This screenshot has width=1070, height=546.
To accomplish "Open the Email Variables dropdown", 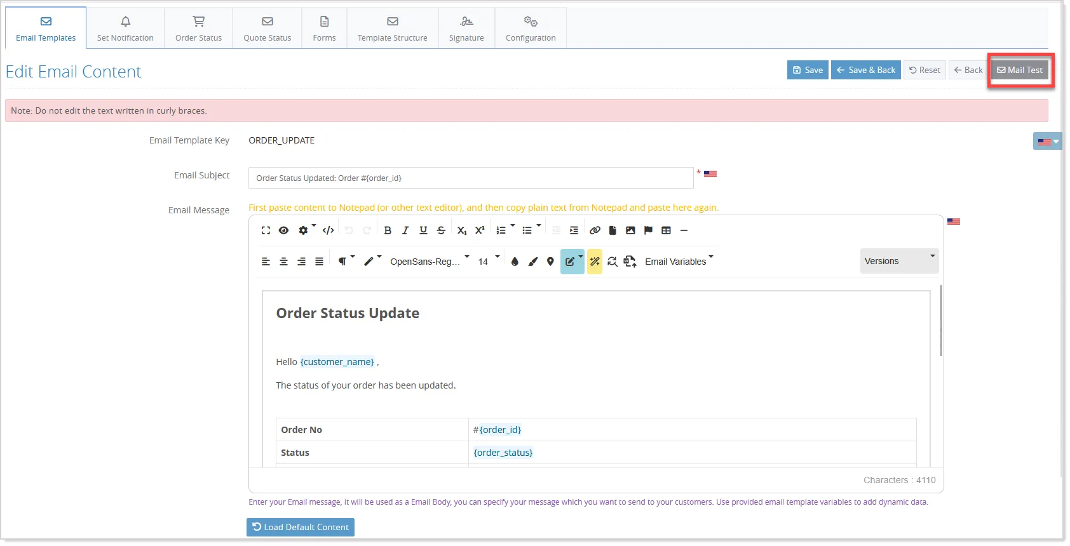I will (x=679, y=262).
